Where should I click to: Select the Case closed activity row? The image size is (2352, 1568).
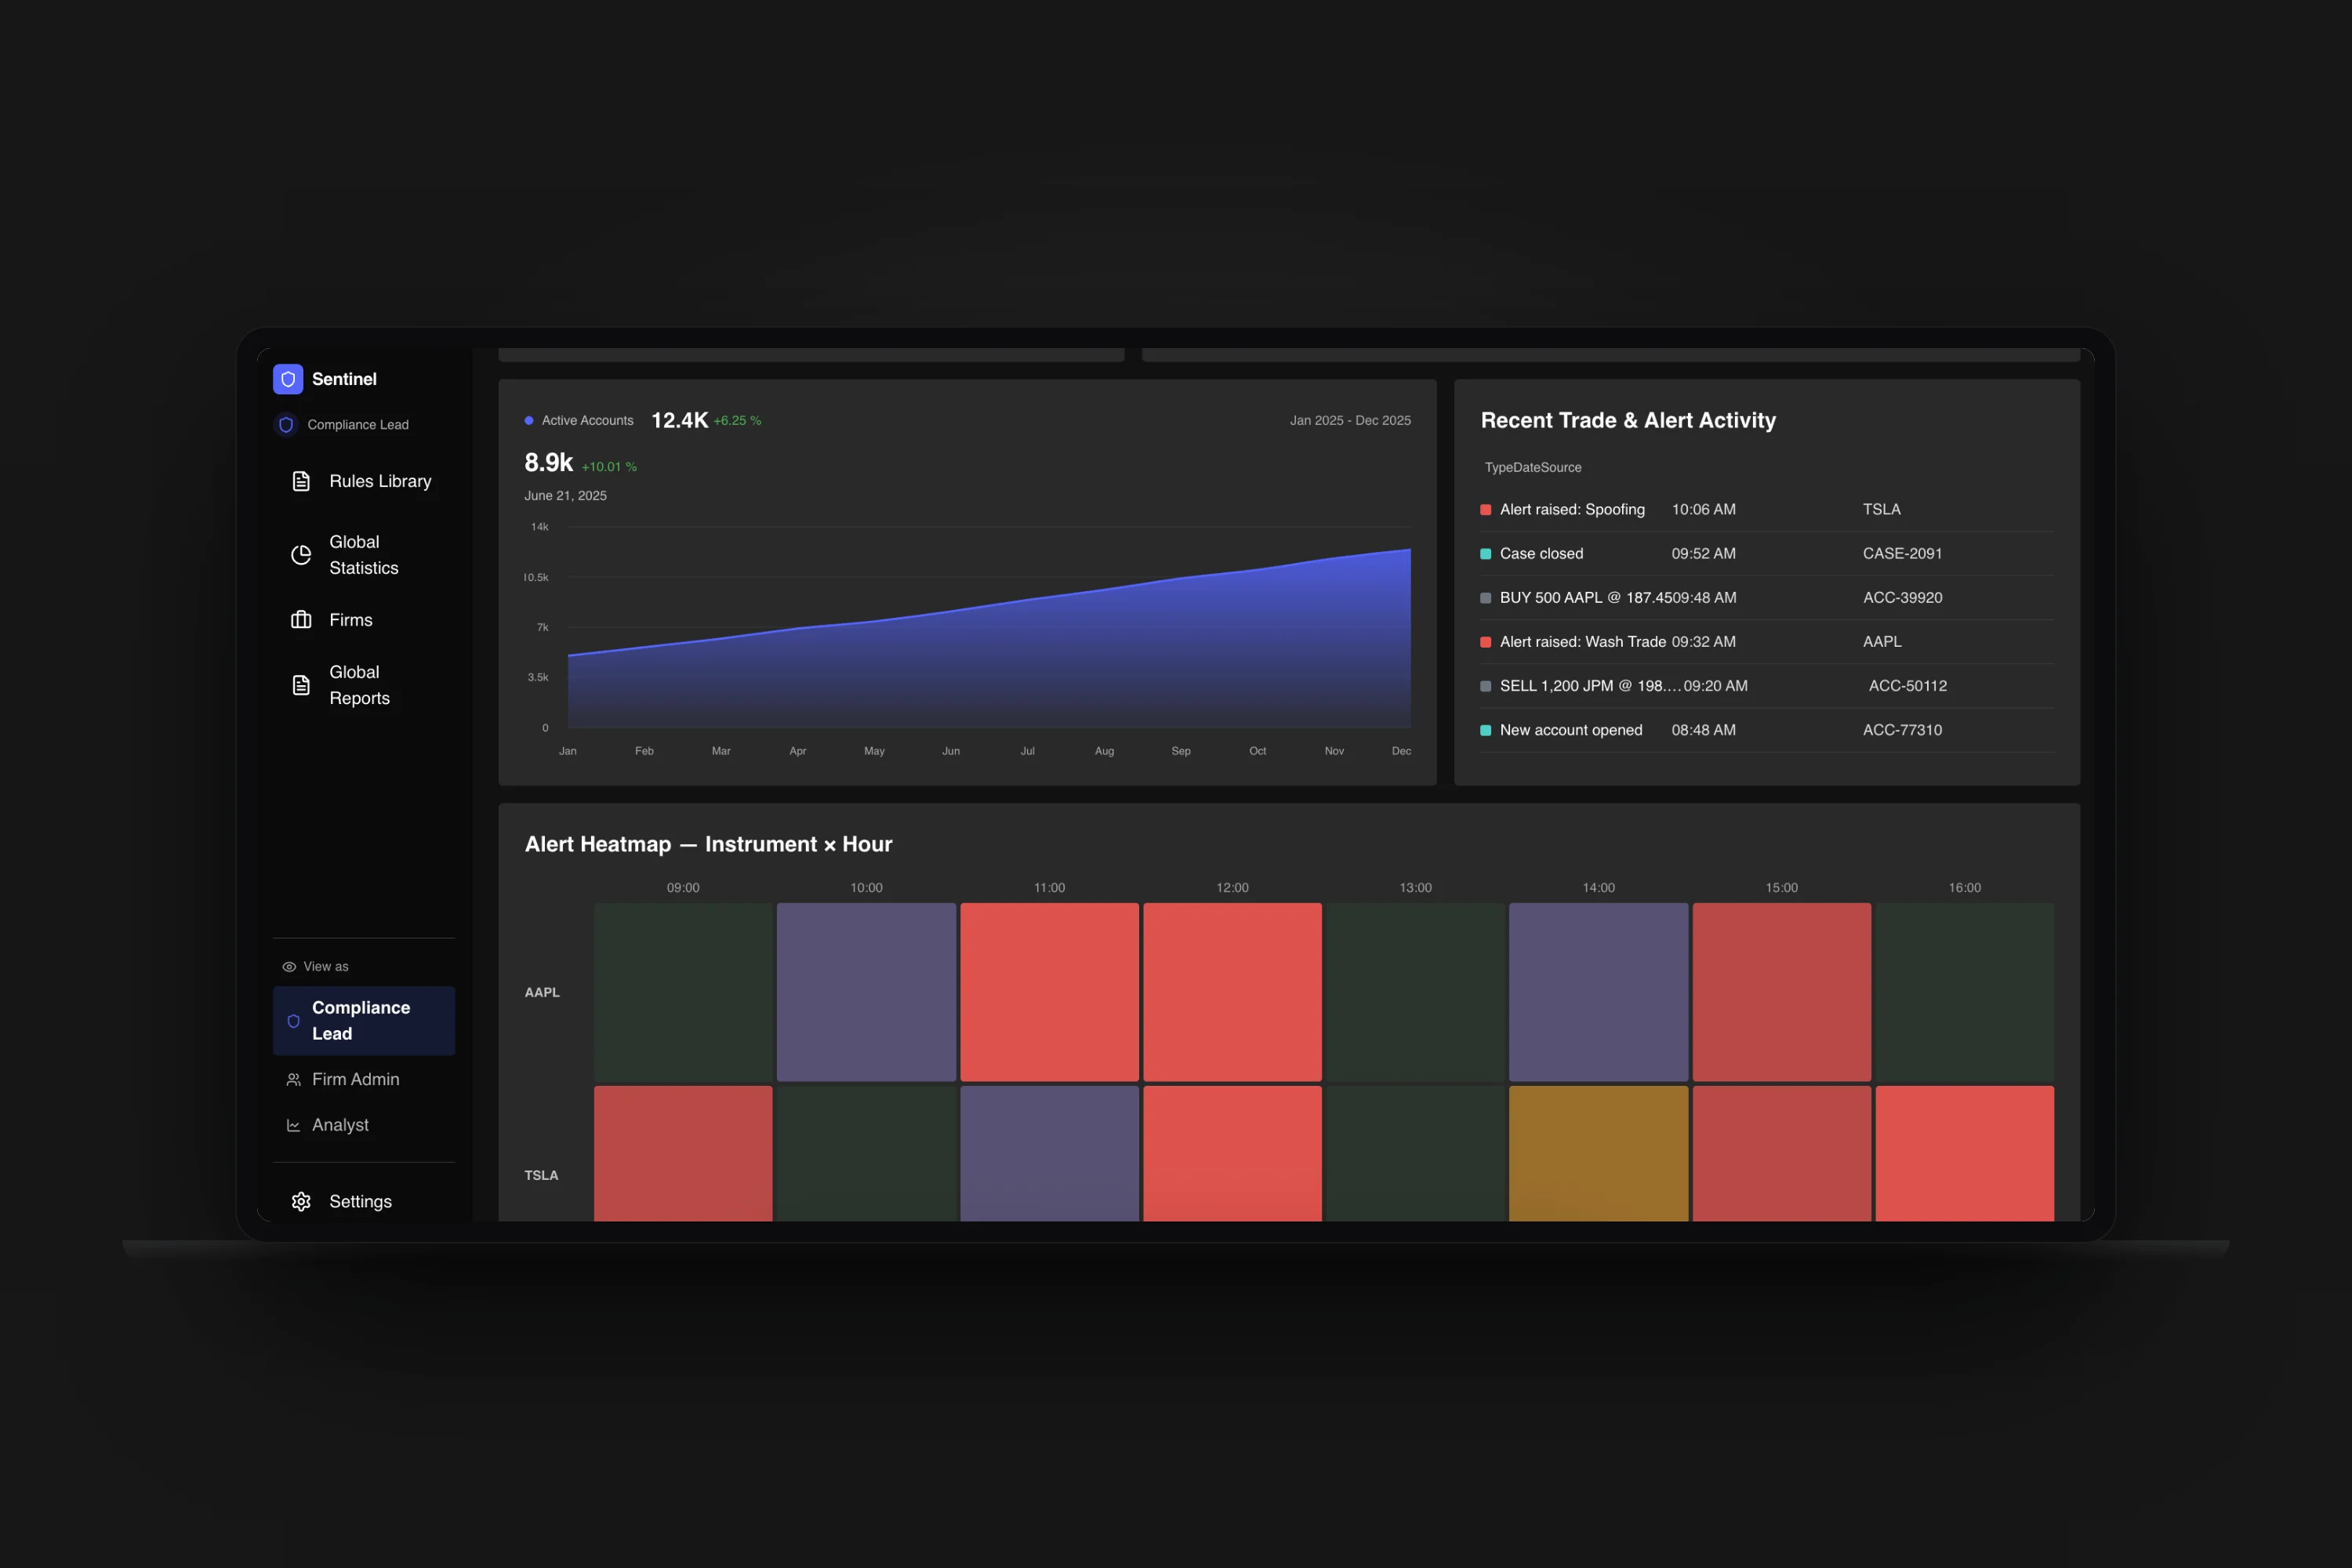coord(1767,554)
